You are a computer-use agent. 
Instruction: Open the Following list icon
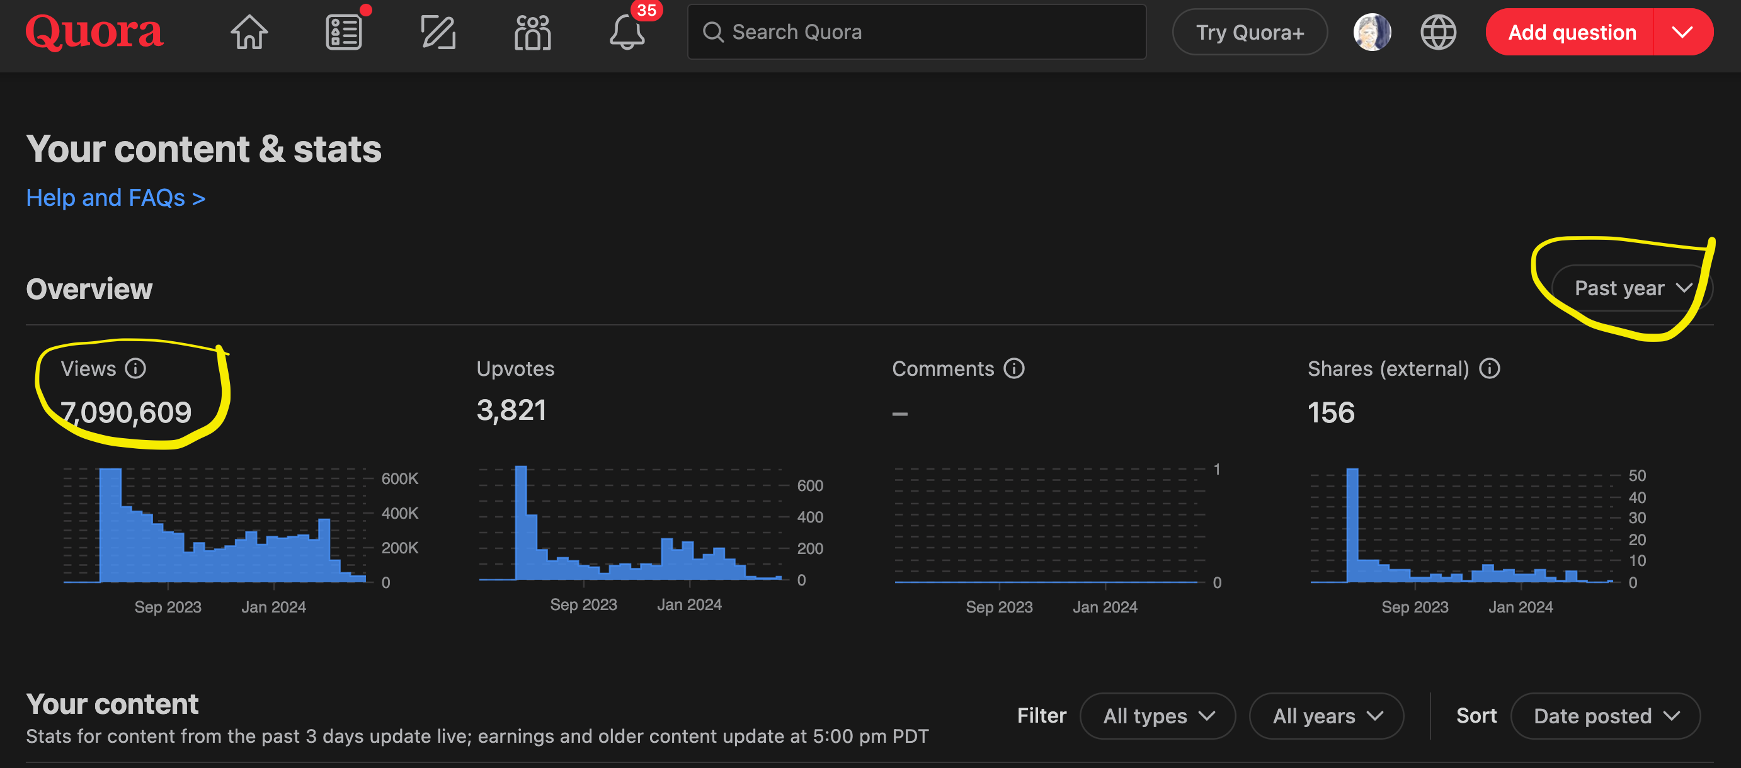pyautogui.click(x=344, y=31)
